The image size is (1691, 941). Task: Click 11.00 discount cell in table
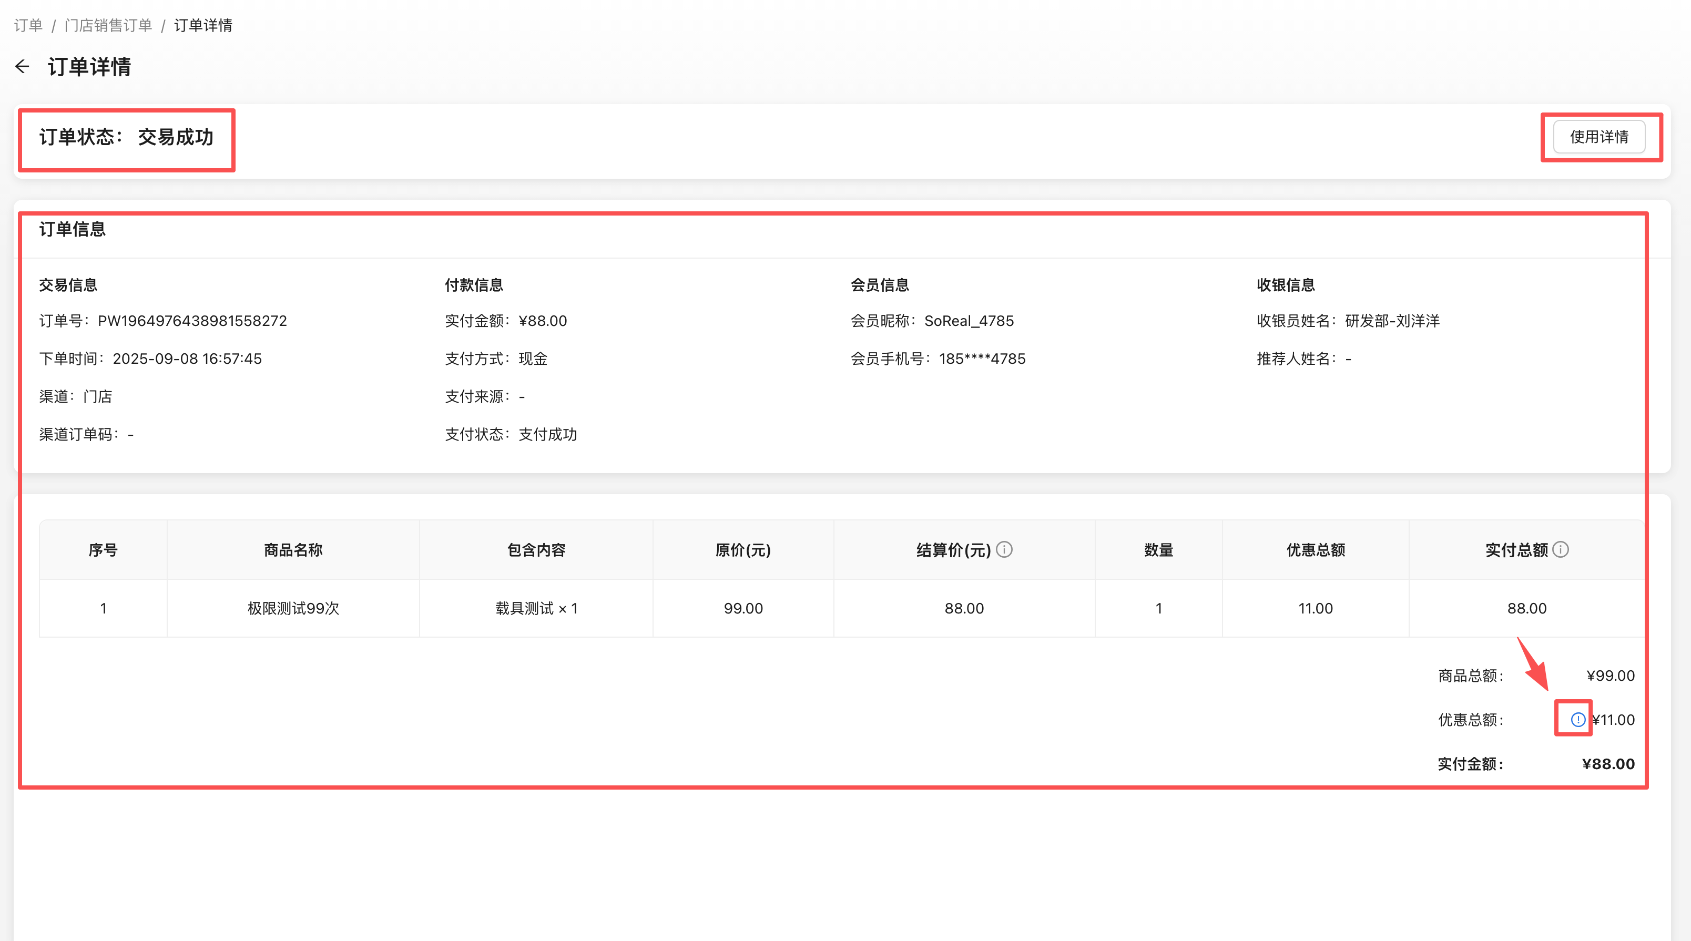1316,608
